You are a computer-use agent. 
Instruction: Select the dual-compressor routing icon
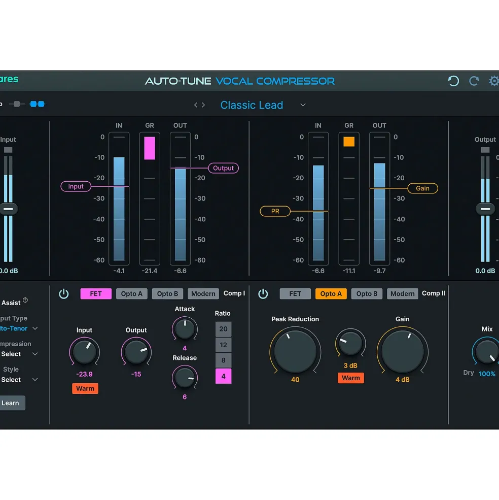coord(38,104)
